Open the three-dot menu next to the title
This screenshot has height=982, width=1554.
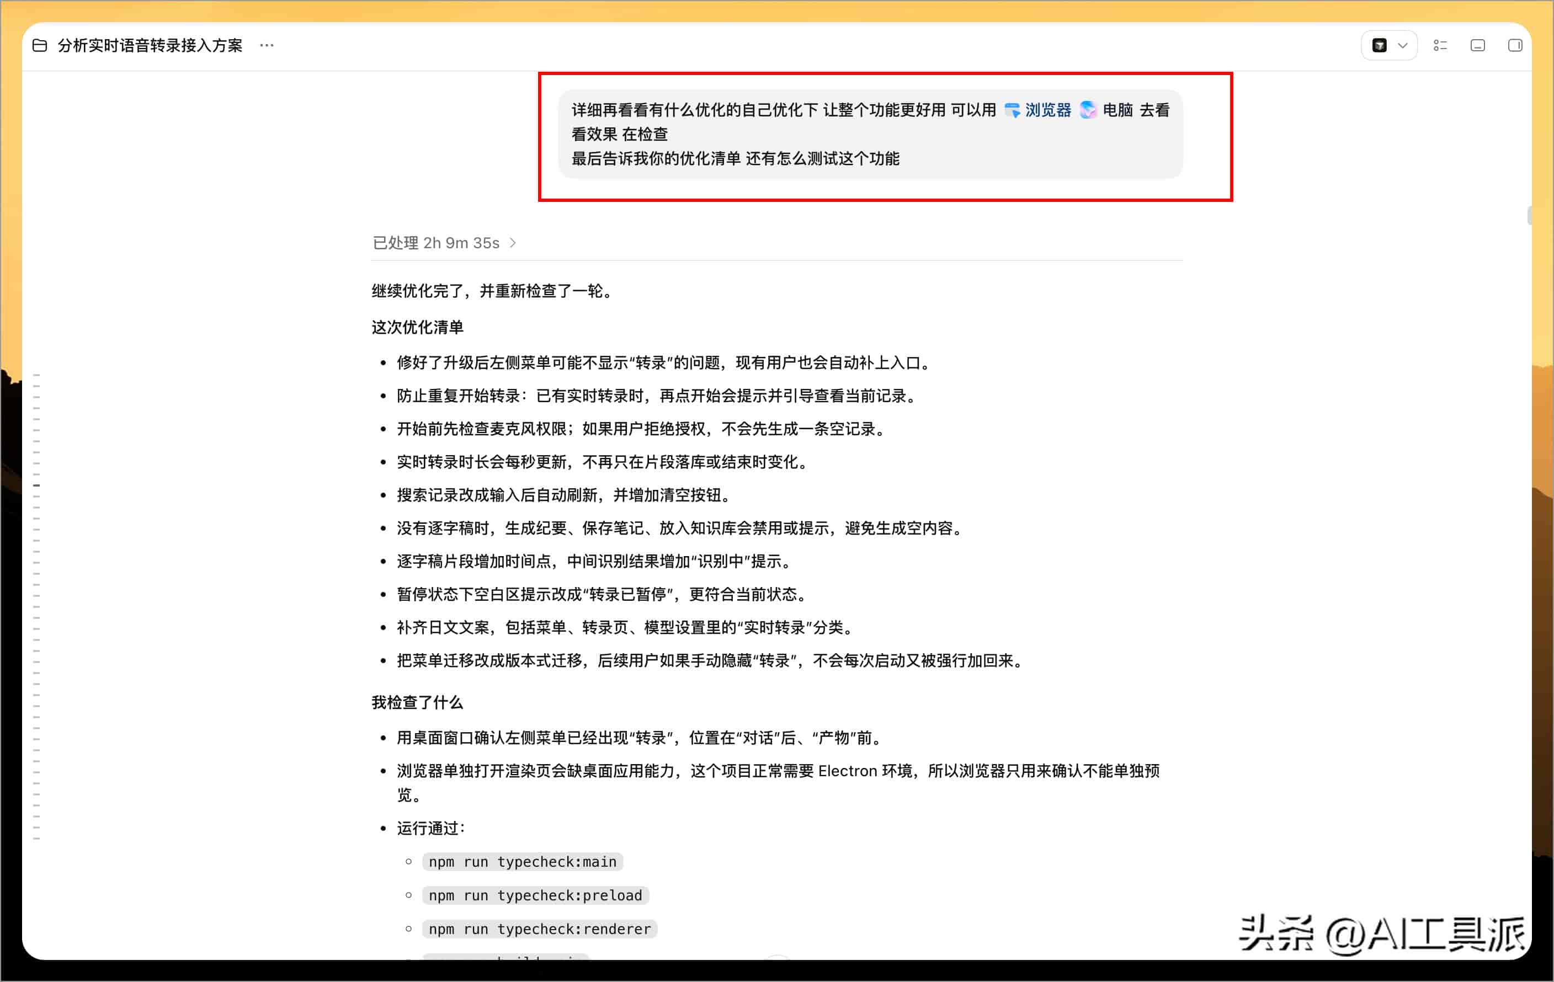pyautogui.click(x=267, y=45)
